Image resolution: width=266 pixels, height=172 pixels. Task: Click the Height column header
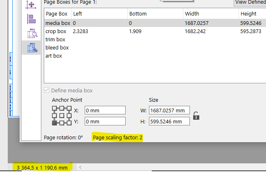point(252,14)
